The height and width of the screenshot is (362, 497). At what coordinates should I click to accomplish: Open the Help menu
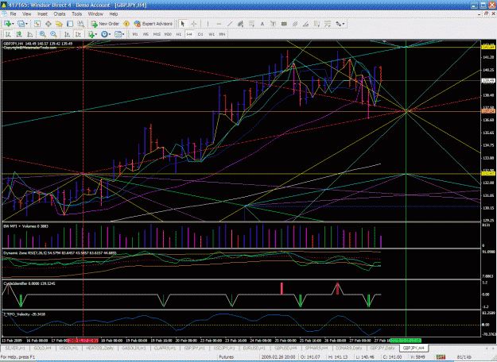pyautogui.click(x=114, y=14)
